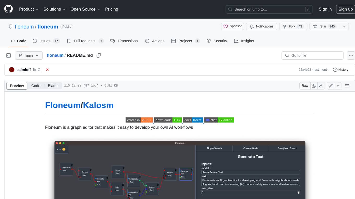355x199 pixels.
Task: Click the crates.io v0.2.1 badge
Action: tap(139, 120)
